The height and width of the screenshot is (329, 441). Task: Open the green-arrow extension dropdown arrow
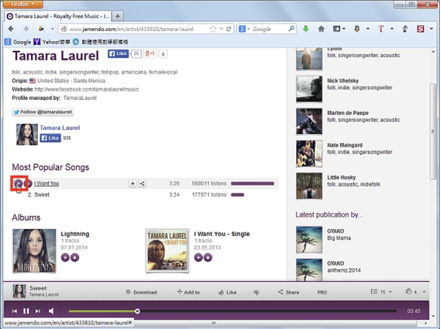[x=368, y=29]
